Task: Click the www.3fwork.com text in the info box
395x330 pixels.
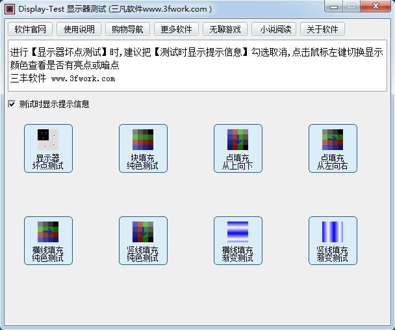Action: point(83,79)
